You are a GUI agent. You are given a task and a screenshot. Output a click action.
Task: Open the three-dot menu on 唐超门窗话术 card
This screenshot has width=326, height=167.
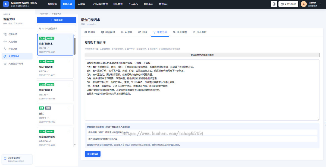69,85
